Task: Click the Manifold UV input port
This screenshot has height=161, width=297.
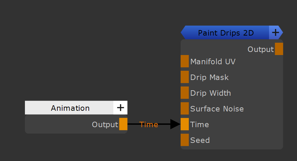Action: pyautogui.click(x=185, y=62)
